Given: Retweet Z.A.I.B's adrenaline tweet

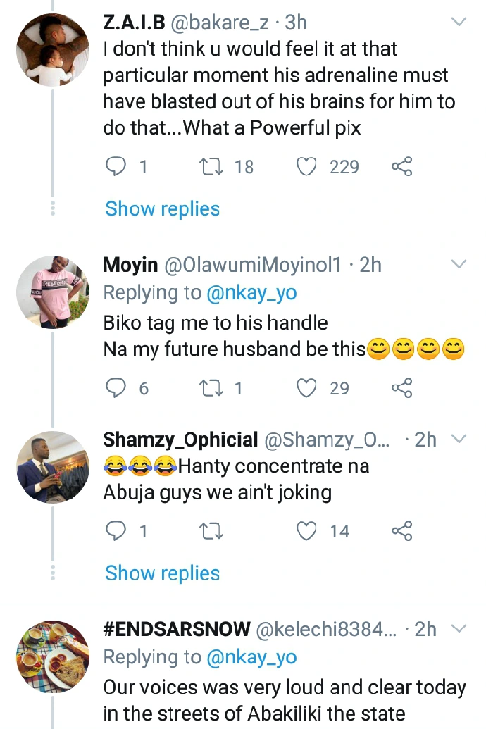Looking at the screenshot, I should [x=209, y=167].
